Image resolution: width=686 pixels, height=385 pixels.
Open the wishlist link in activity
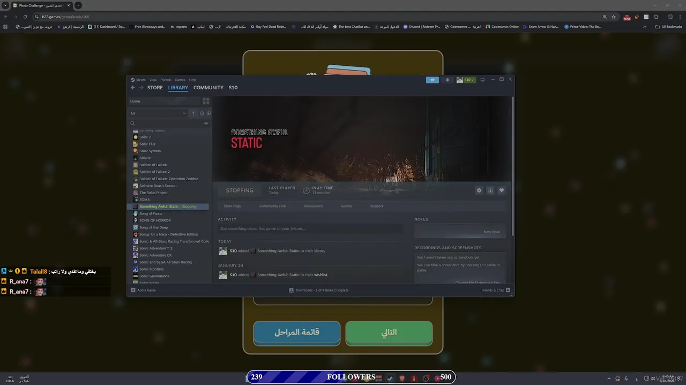click(320, 275)
